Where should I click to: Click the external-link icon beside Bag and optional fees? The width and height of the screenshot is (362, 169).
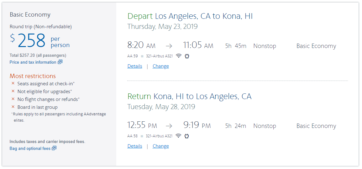[x=54, y=148]
